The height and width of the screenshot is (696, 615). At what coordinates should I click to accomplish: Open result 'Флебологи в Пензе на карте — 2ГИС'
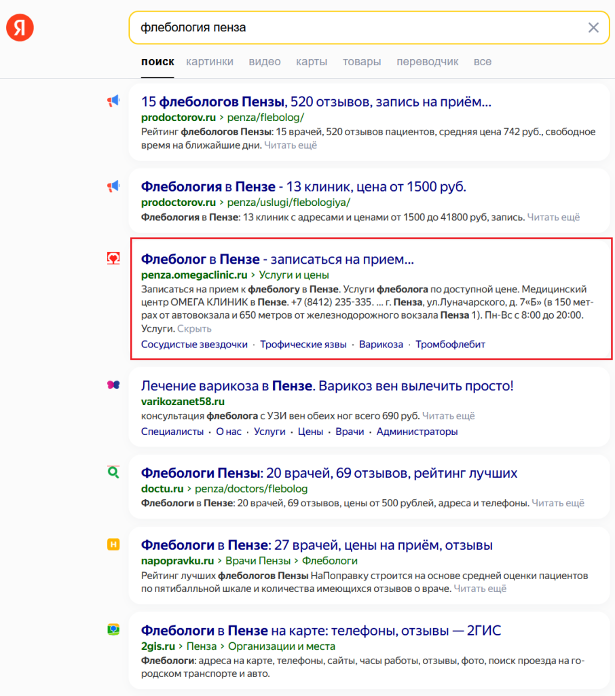click(x=321, y=631)
